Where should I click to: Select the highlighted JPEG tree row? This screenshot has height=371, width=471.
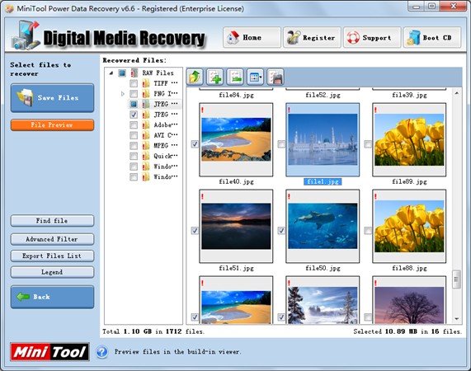(154, 104)
